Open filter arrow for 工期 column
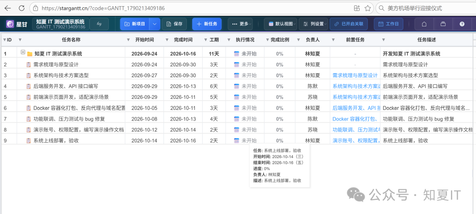Image resolution: width=476 pixels, height=214 pixels. [205, 40]
